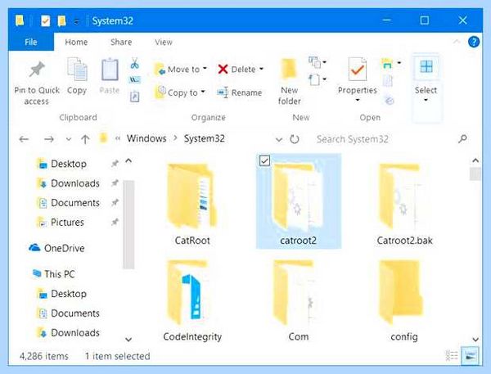Image resolution: width=491 pixels, height=374 pixels.
Task: Open Properties of the selected folder
Action: 358,75
